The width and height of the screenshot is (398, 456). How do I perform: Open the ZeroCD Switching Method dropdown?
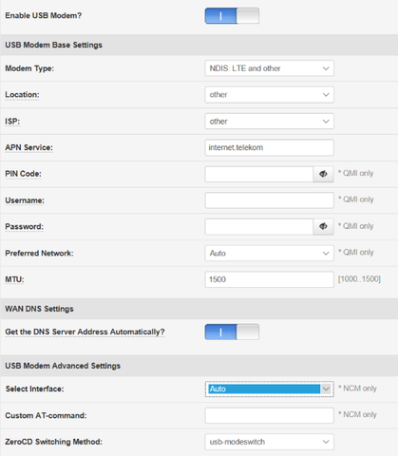tap(269, 442)
